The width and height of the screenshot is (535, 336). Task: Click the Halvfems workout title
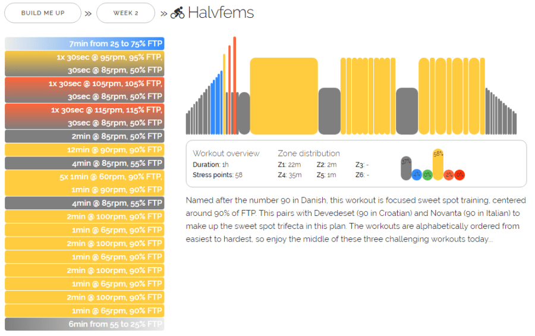click(221, 12)
